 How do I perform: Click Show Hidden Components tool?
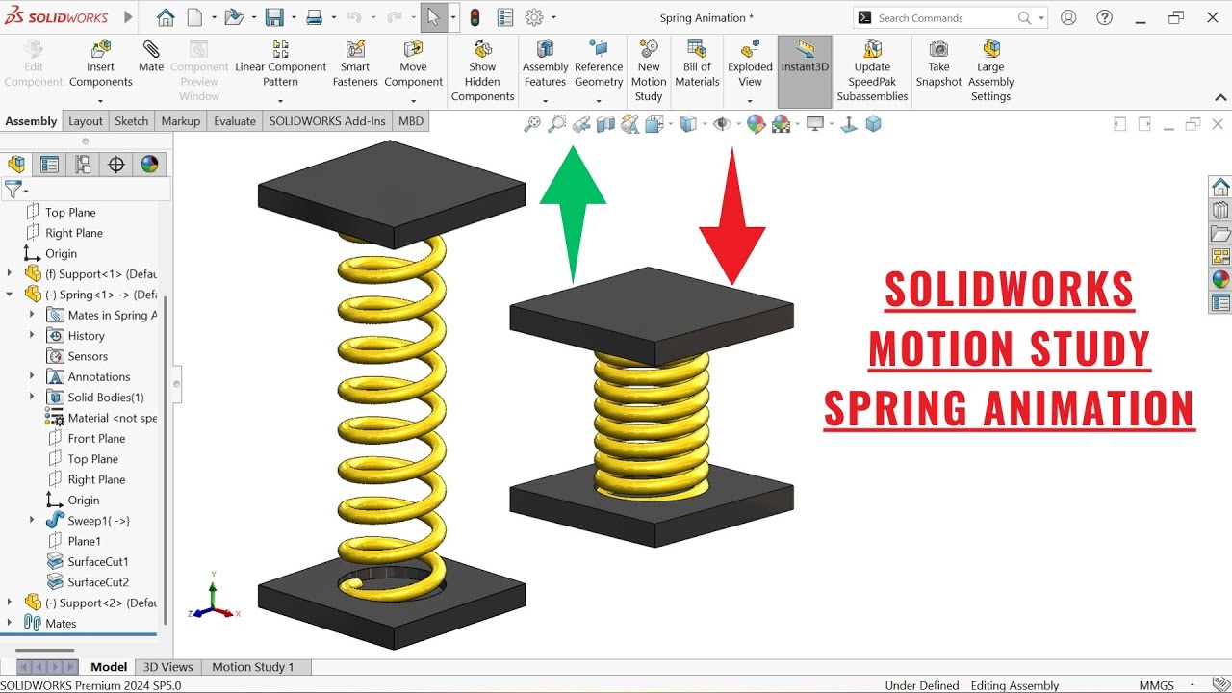[483, 70]
